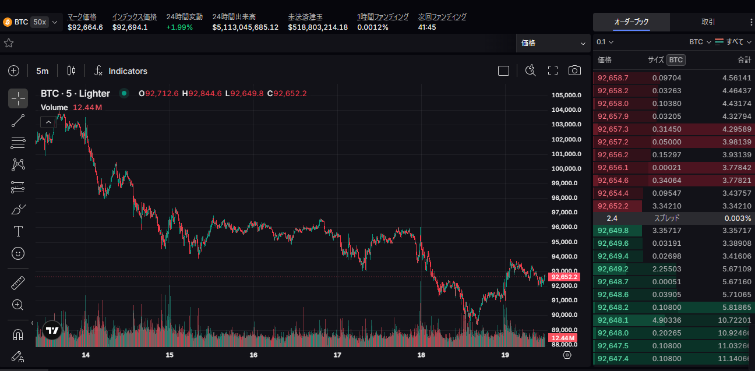Switch to the 取引 tab
The height and width of the screenshot is (371, 755).
(708, 22)
